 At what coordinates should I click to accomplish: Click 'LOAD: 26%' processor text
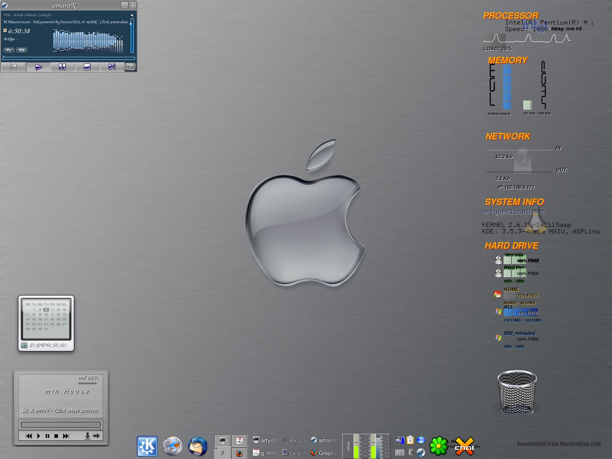tap(497, 49)
